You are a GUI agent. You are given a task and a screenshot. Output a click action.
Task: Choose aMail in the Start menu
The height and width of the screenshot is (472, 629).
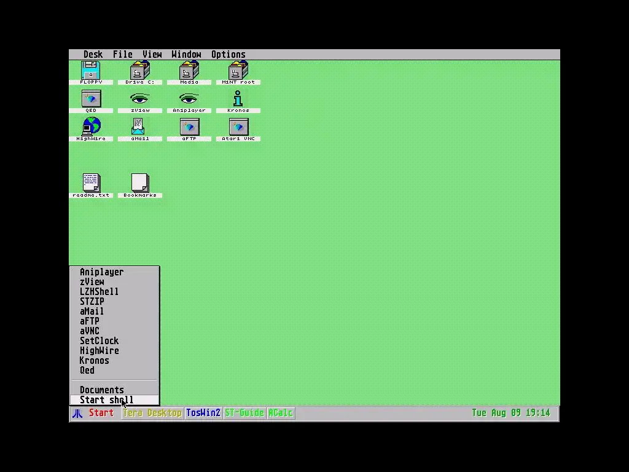click(x=115, y=311)
